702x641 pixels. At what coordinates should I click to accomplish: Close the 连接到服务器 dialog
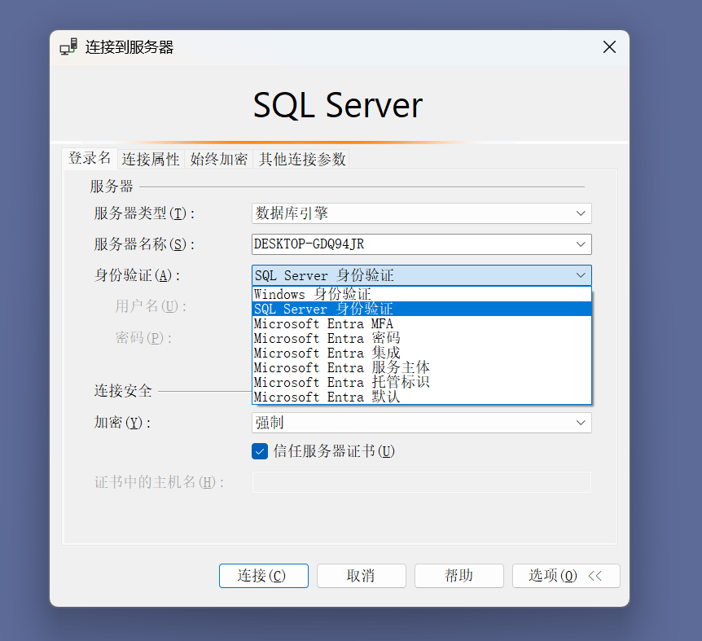[x=609, y=46]
